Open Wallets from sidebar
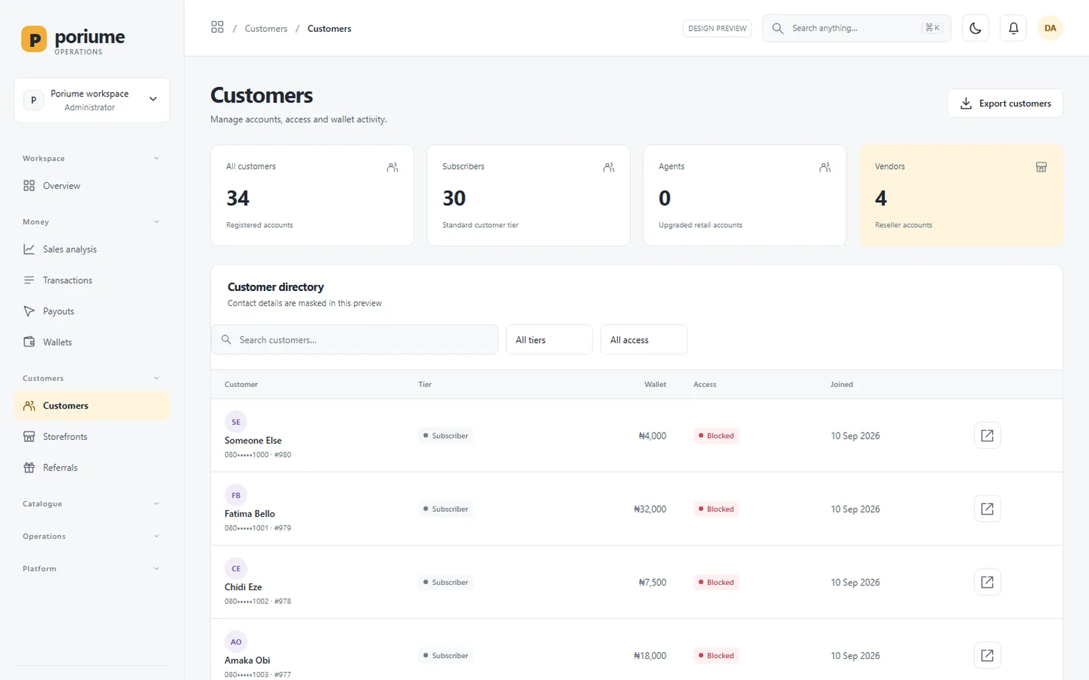This screenshot has height=680, width=1089. pyautogui.click(x=92, y=342)
